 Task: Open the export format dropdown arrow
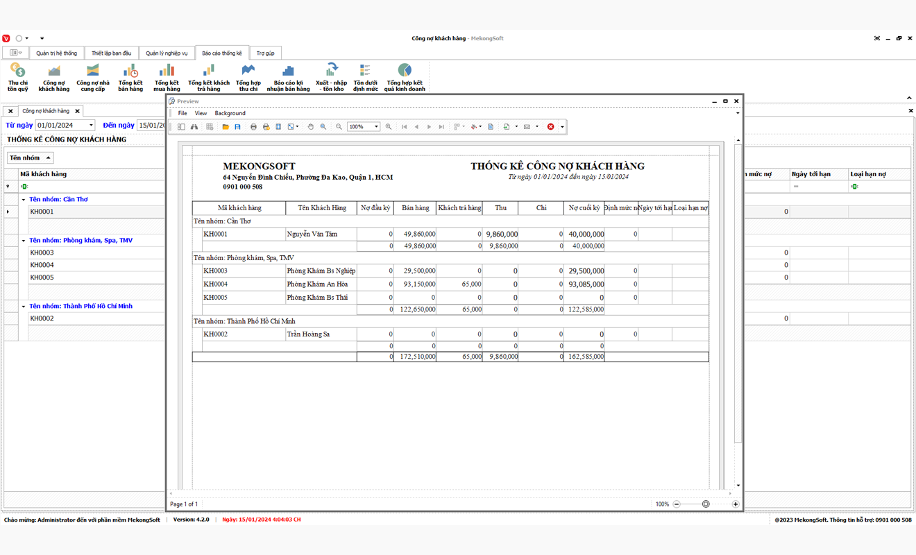pyautogui.click(x=516, y=127)
